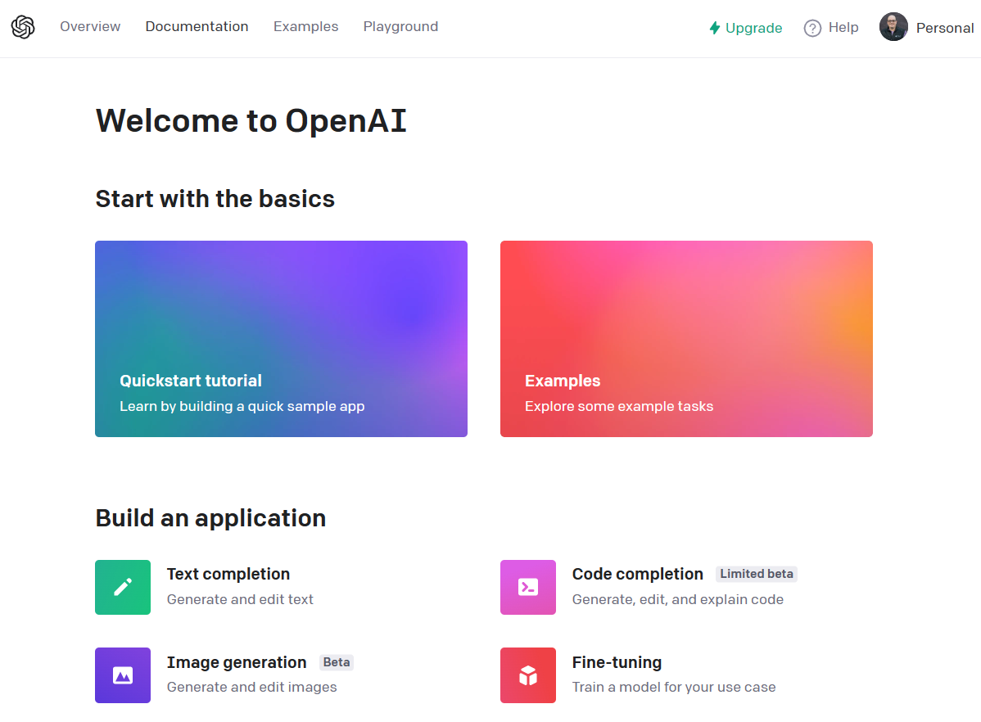Open the Help link
The height and width of the screenshot is (722, 981).
pos(842,27)
